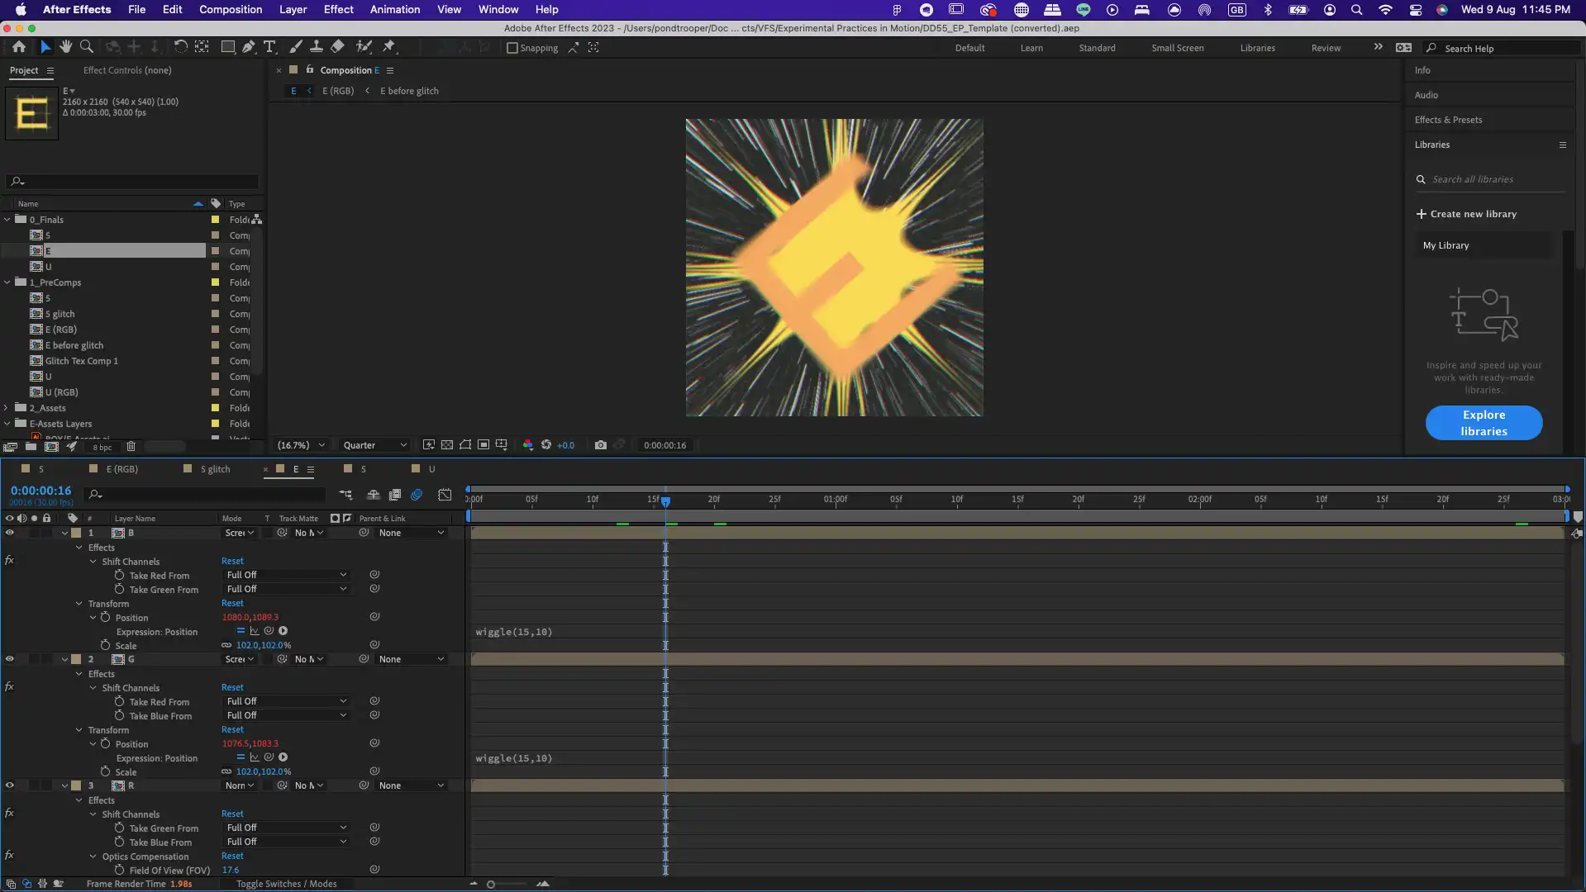
Task: Collapse the 0_Finals folder
Action: click(7, 220)
